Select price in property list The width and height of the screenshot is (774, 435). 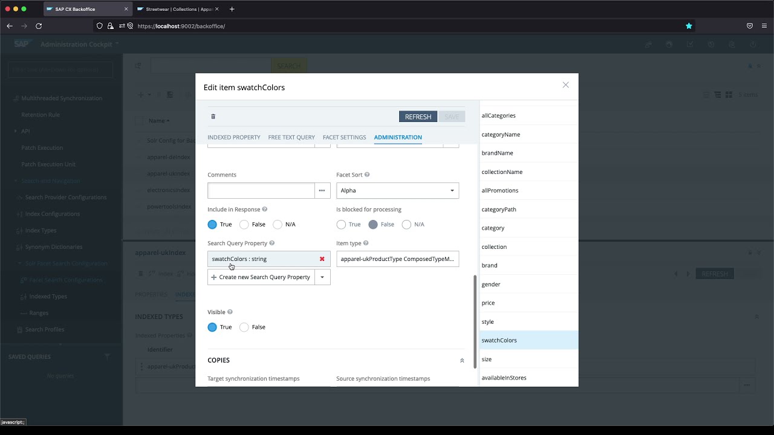(x=528, y=303)
